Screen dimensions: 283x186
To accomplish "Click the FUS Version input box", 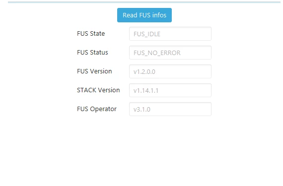I will click(x=170, y=71).
